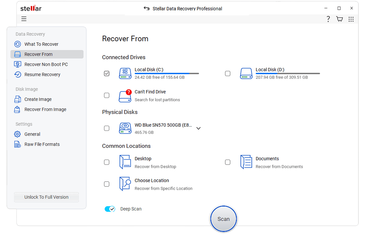Select the Local Disk (D:) drive icon
365x236 pixels.
pos(246,73)
